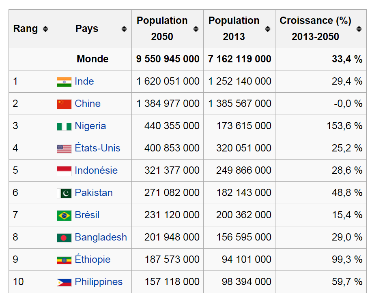Open the États-Unis link
Viewport: 372px width, 296px height.
[97, 148]
